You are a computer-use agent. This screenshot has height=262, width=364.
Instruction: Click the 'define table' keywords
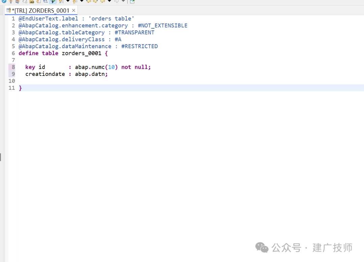point(38,53)
